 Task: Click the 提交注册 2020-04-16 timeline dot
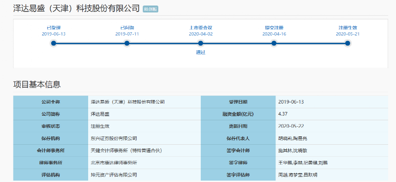pyautogui.click(x=274, y=43)
